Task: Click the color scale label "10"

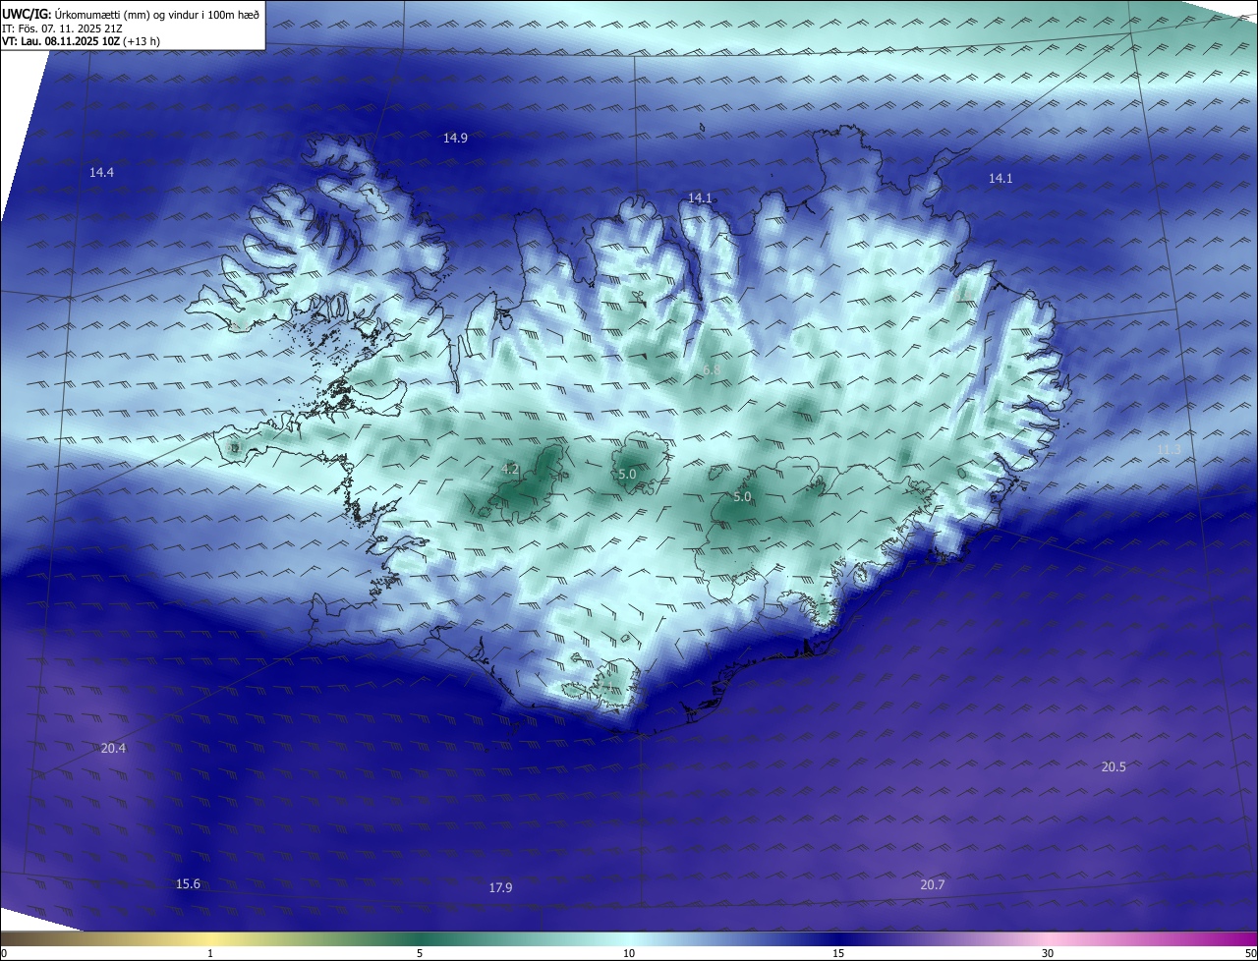Action: [x=629, y=953]
